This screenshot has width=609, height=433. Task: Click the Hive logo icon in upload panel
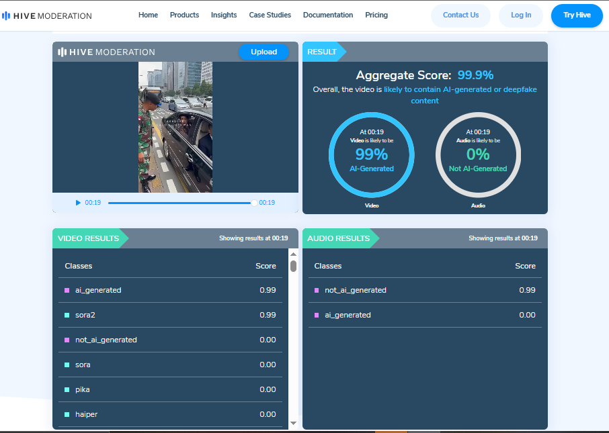pyautogui.click(x=62, y=52)
